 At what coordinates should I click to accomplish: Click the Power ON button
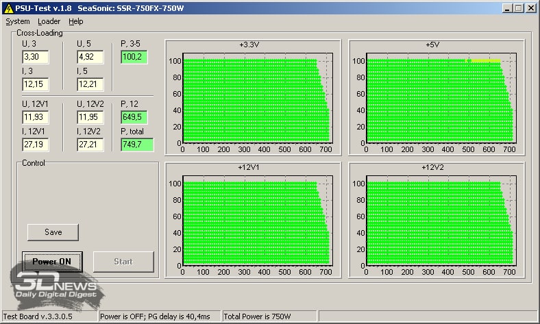pos(52,262)
